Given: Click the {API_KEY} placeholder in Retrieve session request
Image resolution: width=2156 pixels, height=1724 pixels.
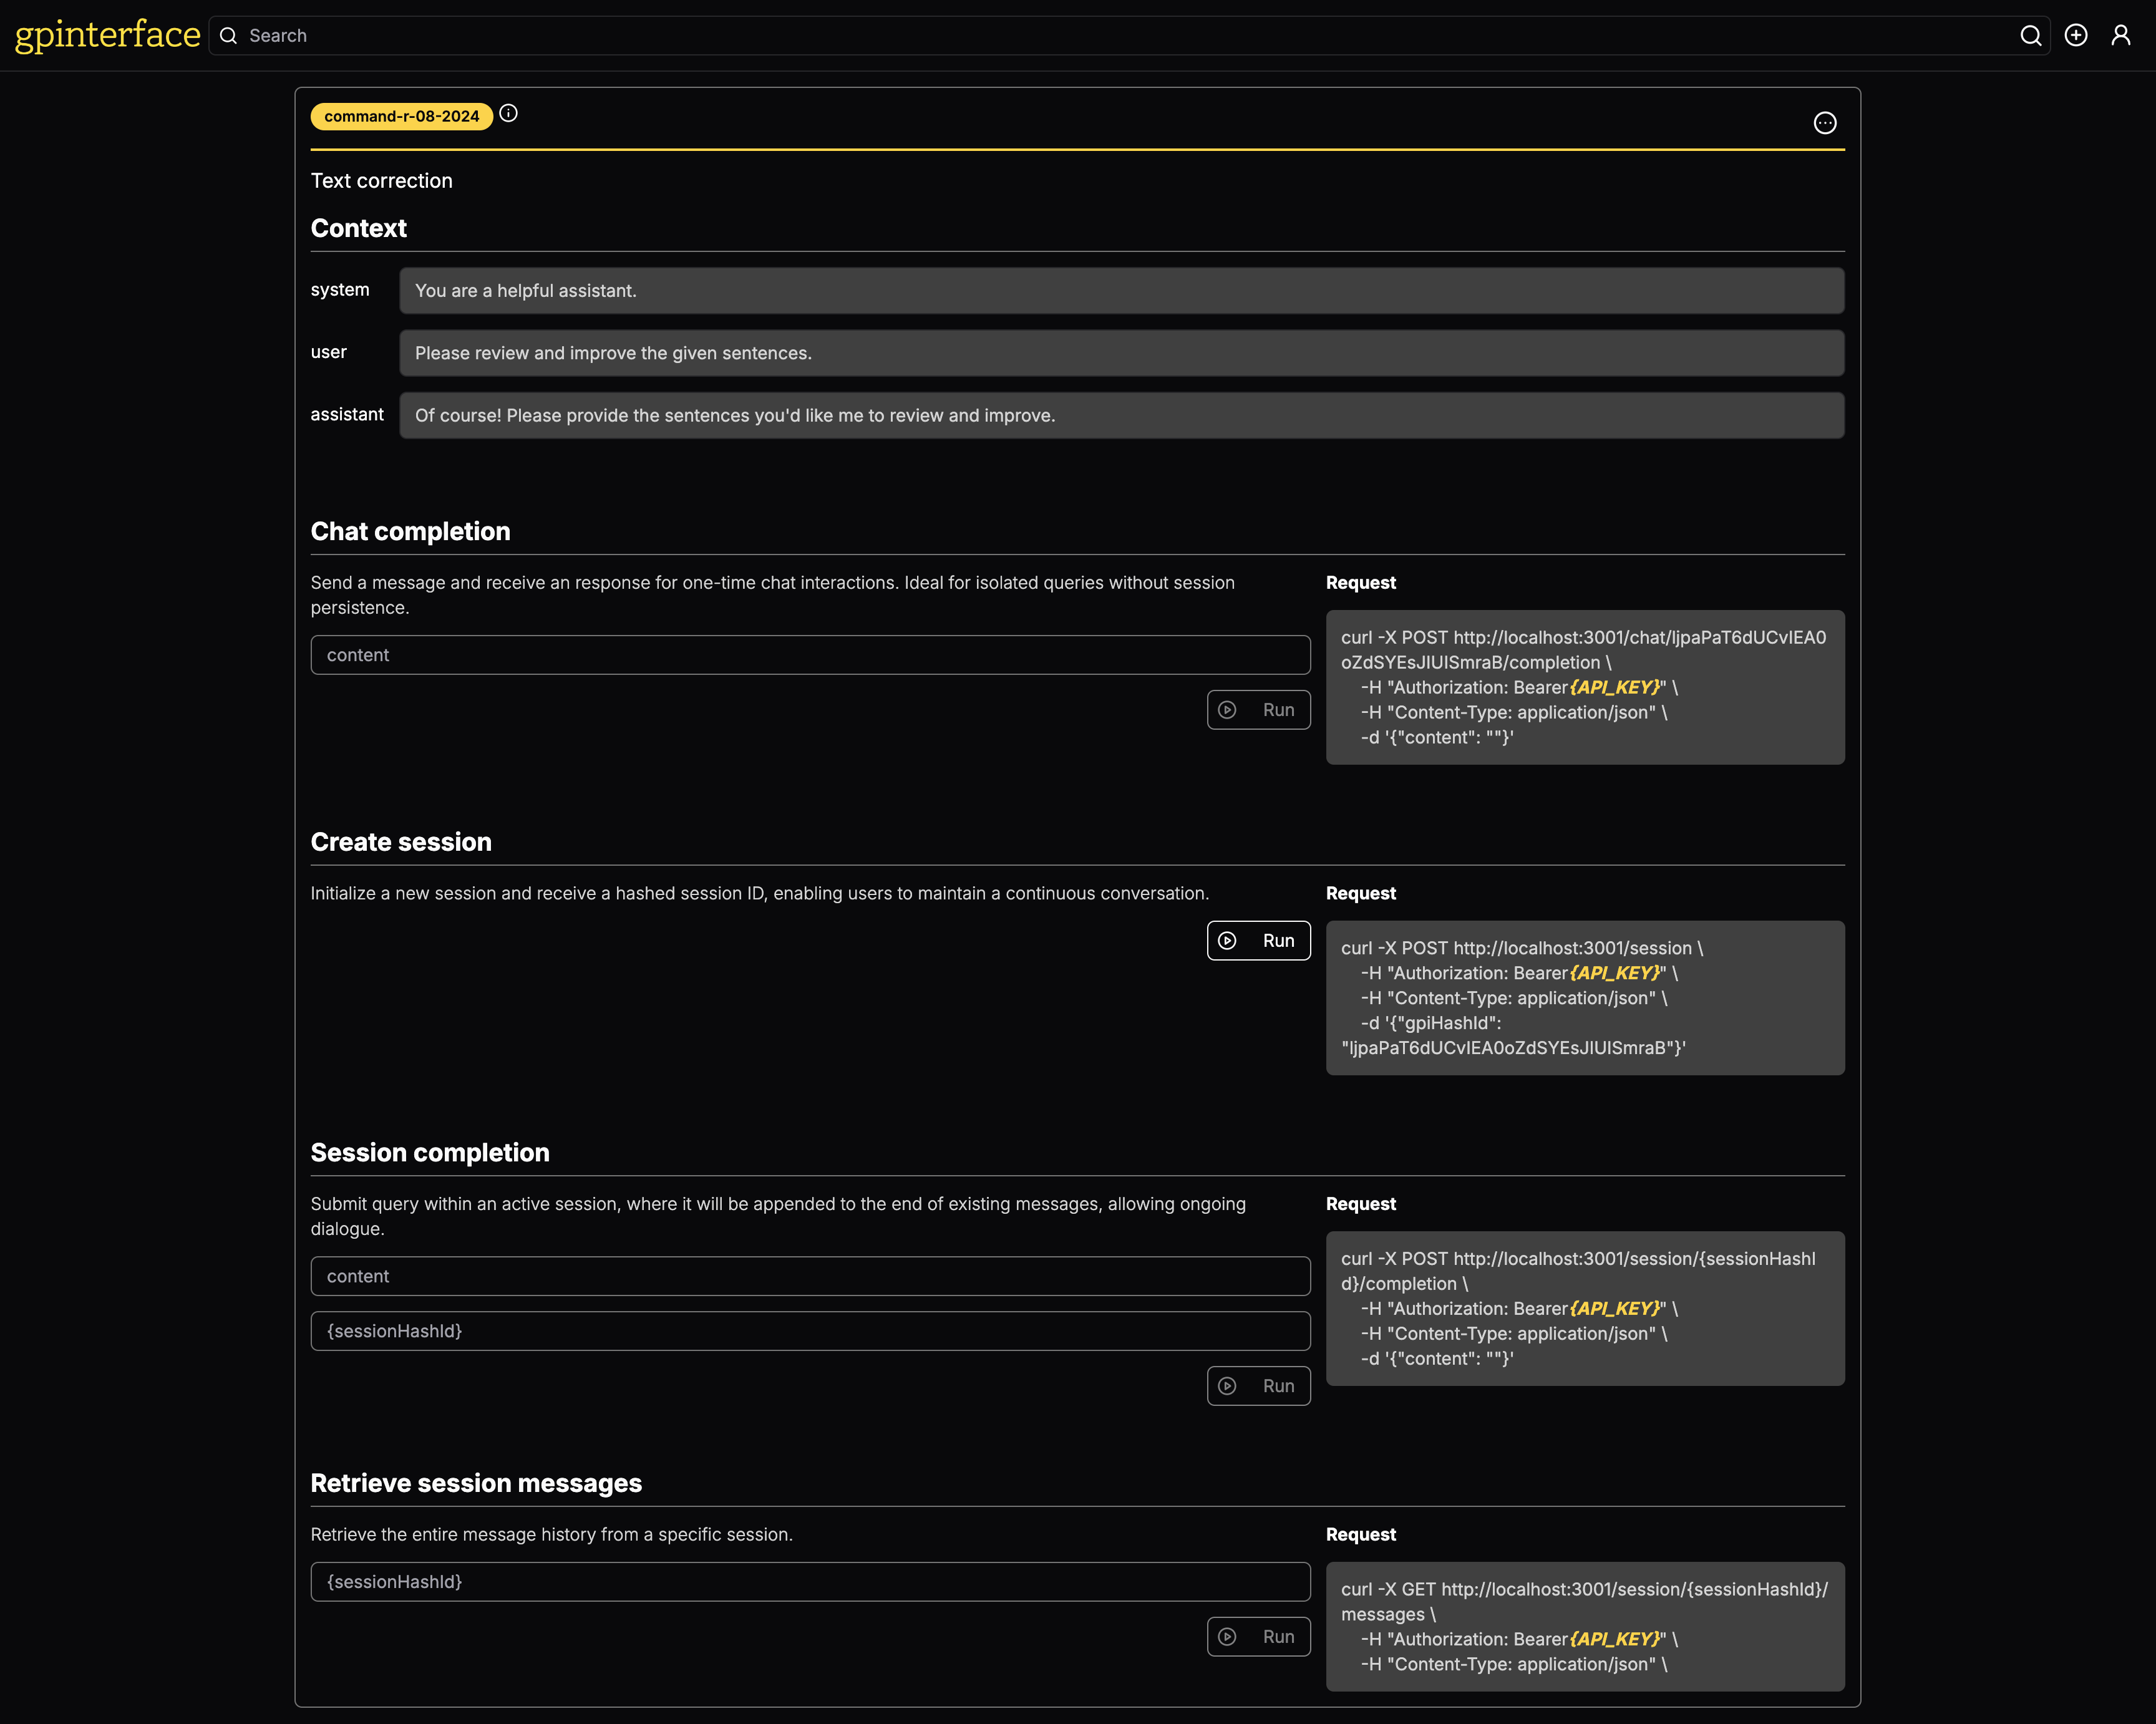Looking at the screenshot, I should 1614,1639.
